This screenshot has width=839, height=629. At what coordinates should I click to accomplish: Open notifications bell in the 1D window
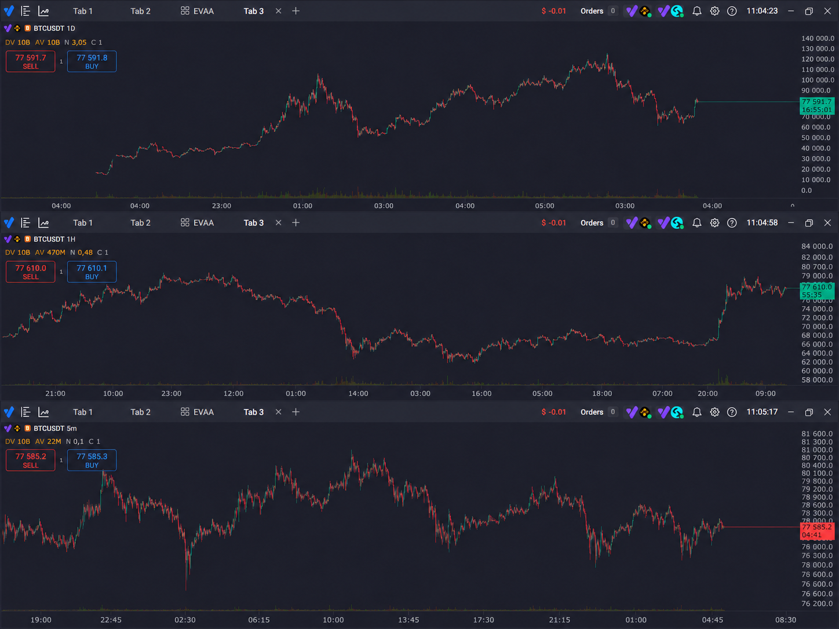(x=697, y=11)
